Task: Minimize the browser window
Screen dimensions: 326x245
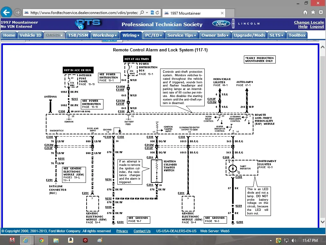Action: [x=298, y=3]
